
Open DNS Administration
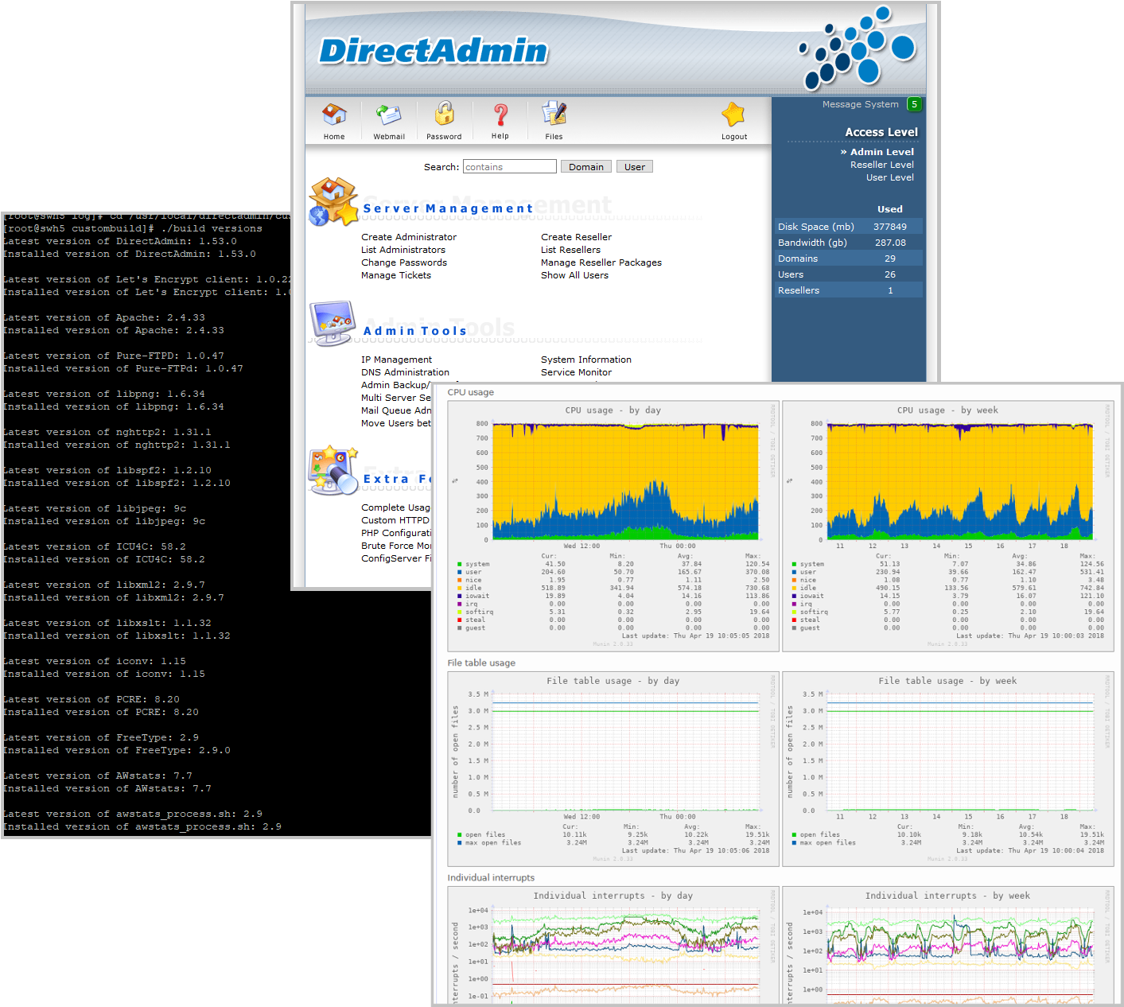tap(406, 372)
